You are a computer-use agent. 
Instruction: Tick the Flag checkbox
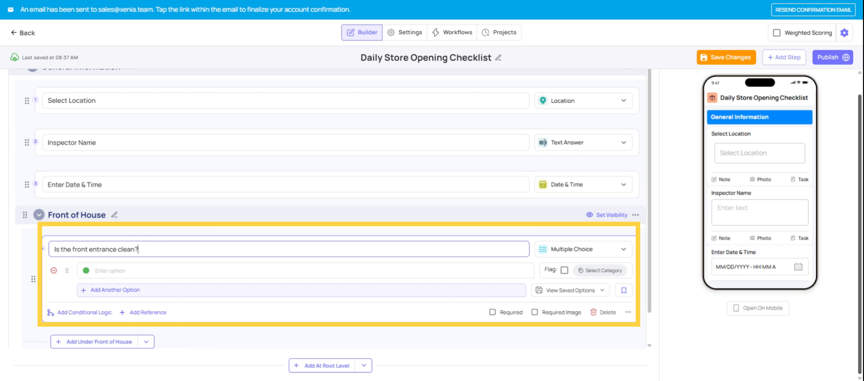click(564, 270)
